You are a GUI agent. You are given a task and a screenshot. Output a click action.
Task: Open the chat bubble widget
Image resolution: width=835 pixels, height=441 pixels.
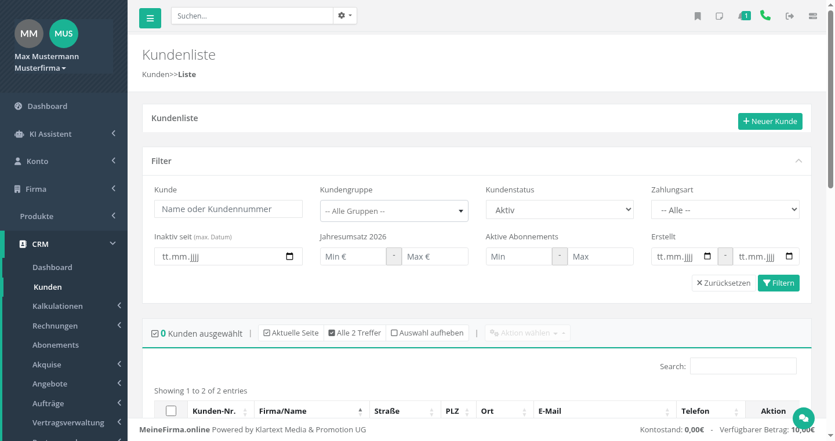(804, 418)
